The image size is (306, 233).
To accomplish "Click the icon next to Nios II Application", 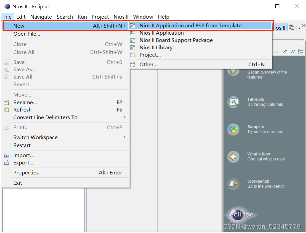I will coord(133,33).
